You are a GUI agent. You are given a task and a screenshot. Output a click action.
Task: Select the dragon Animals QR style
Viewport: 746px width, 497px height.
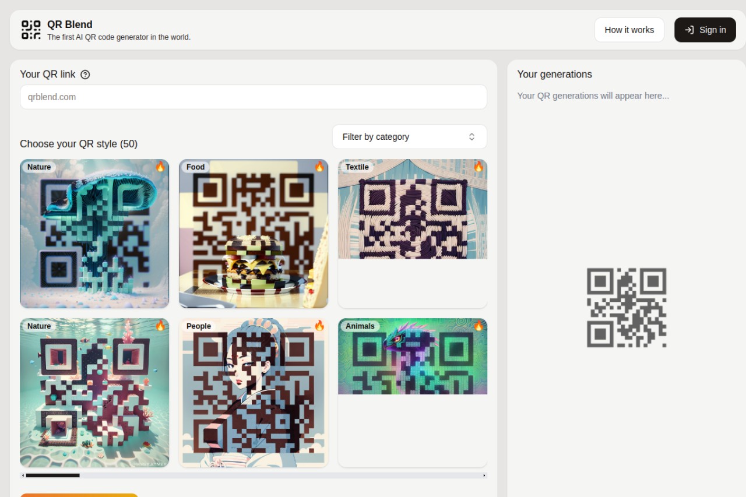click(413, 393)
